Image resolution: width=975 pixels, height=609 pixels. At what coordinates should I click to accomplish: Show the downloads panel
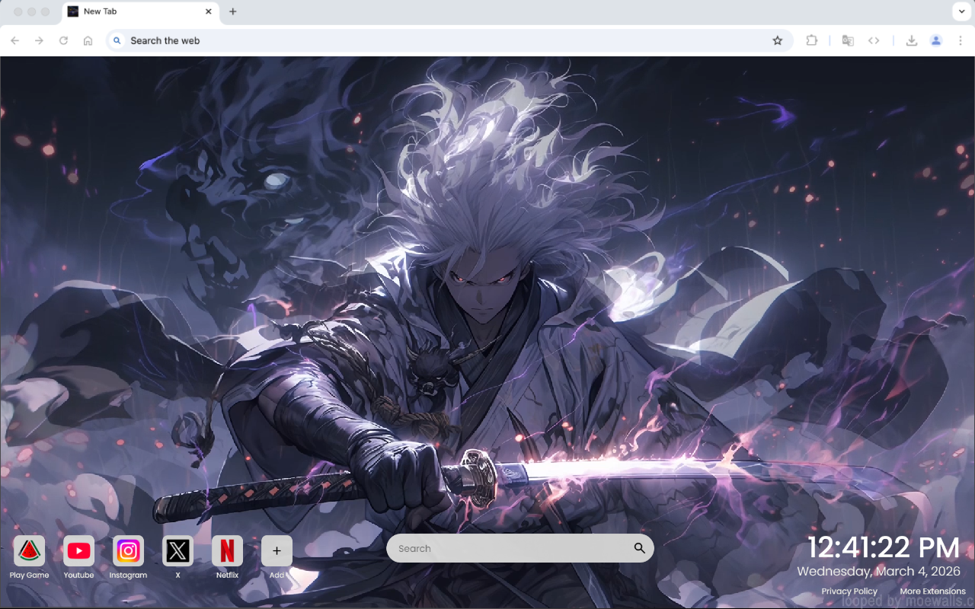911,40
